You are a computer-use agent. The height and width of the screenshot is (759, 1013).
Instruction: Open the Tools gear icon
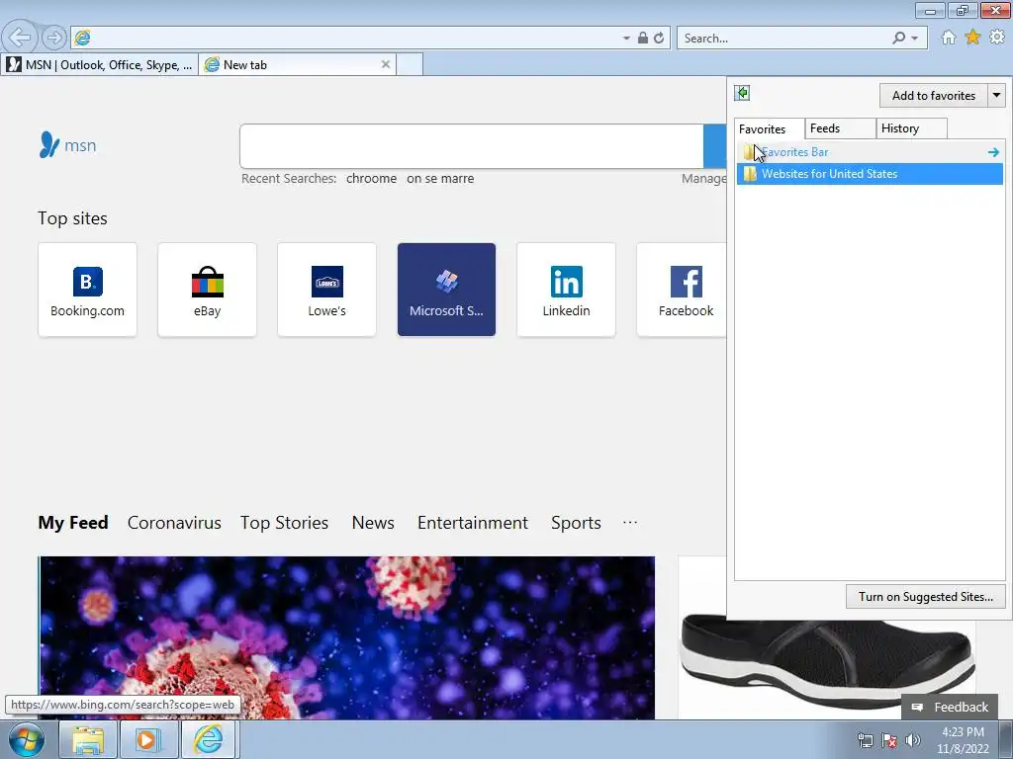997,38
